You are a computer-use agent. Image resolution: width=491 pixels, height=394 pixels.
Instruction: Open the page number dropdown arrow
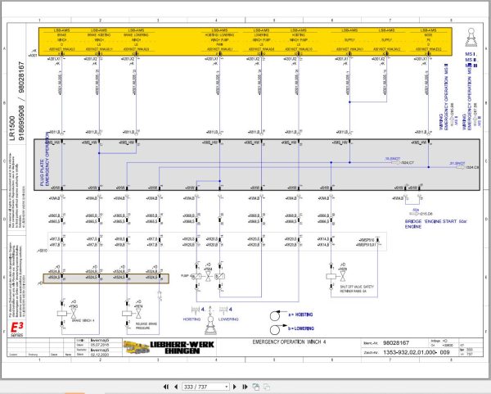click(227, 387)
